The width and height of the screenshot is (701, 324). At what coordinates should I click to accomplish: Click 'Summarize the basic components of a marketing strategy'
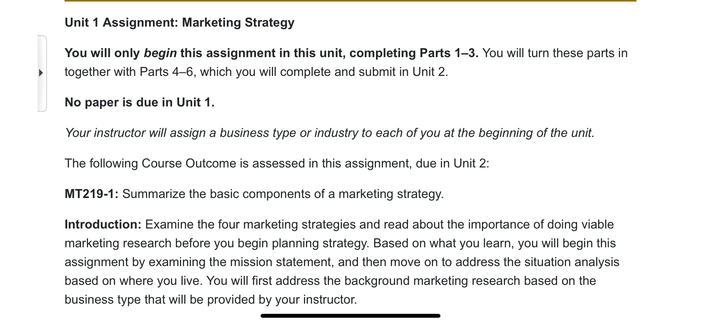(282, 194)
